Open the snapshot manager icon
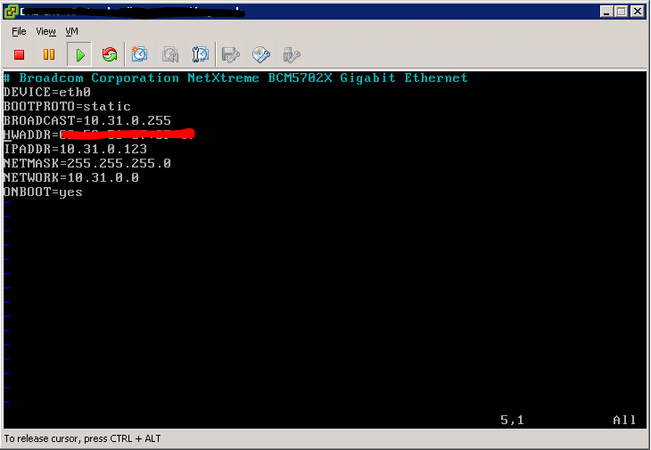 pos(201,54)
